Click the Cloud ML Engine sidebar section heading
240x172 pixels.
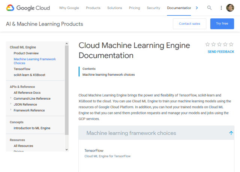coord(23,47)
